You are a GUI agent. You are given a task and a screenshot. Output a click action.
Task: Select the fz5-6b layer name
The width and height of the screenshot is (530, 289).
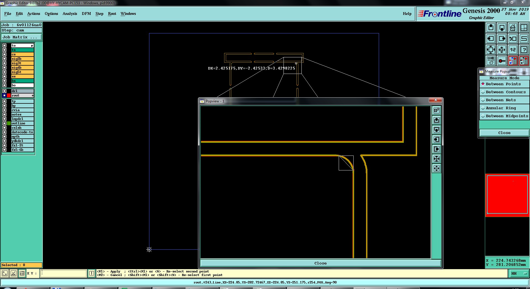[x=22, y=150]
